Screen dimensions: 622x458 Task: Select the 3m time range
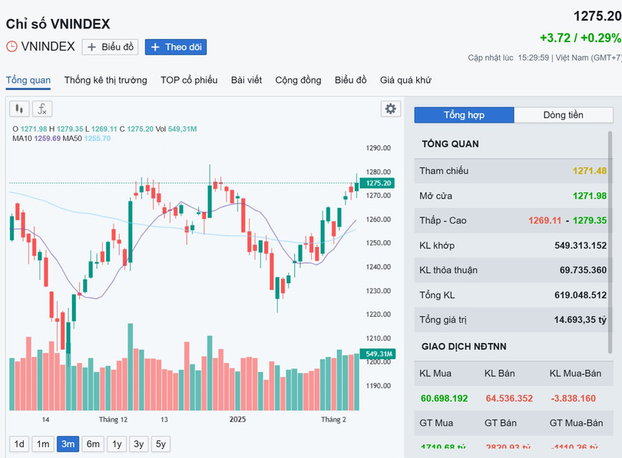pos(68,443)
